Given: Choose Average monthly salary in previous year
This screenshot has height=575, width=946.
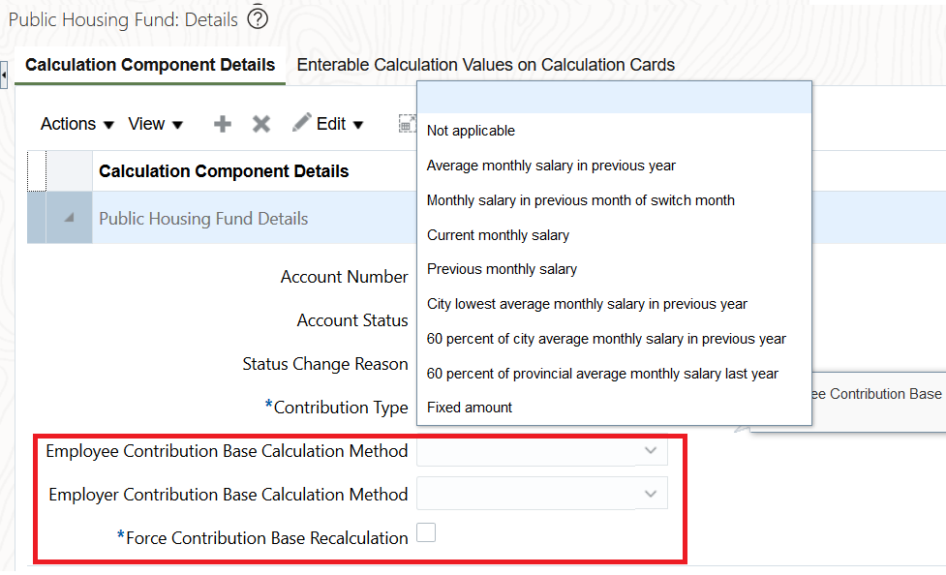Looking at the screenshot, I should click(x=551, y=166).
